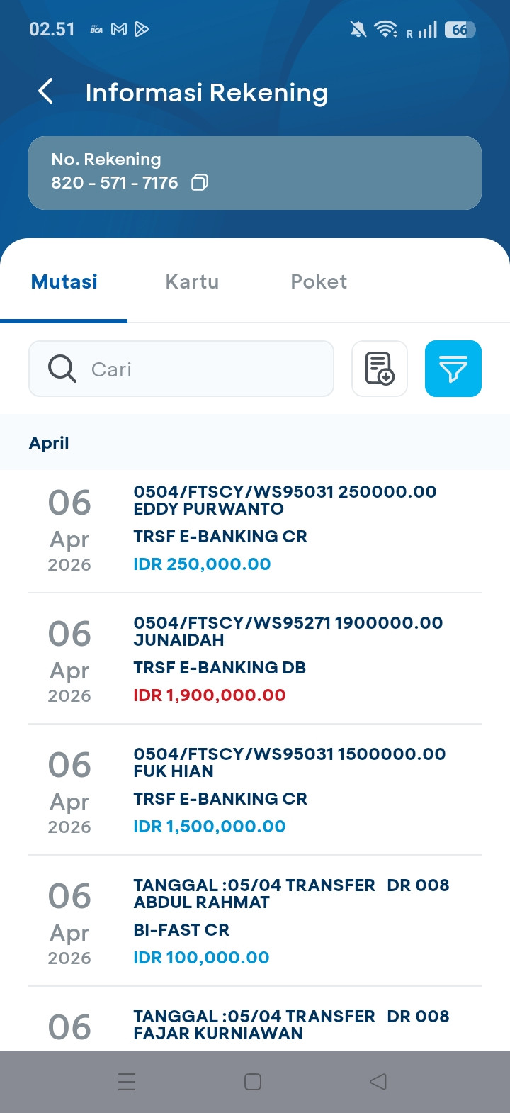Tap Android back triangle button
The height and width of the screenshot is (1113, 510).
pos(378,1082)
